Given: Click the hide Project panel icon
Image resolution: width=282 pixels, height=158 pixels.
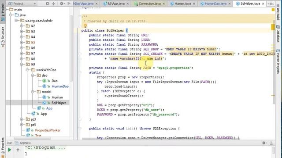Looking at the screenshot, I should (69, 4).
